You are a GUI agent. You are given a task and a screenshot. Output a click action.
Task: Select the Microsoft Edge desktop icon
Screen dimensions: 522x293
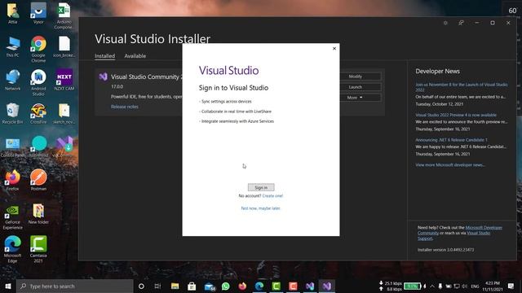pos(13,249)
